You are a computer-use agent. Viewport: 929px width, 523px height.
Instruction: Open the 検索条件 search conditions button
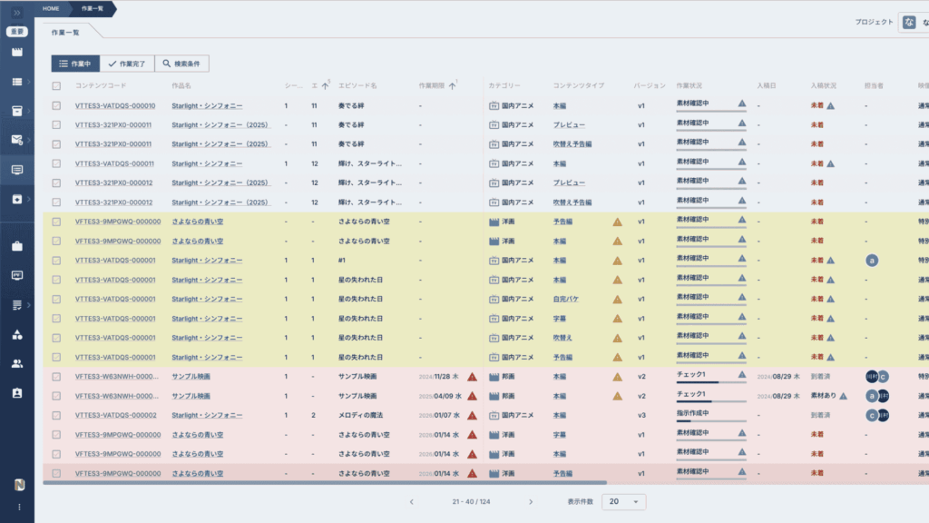(x=181, y=64)
